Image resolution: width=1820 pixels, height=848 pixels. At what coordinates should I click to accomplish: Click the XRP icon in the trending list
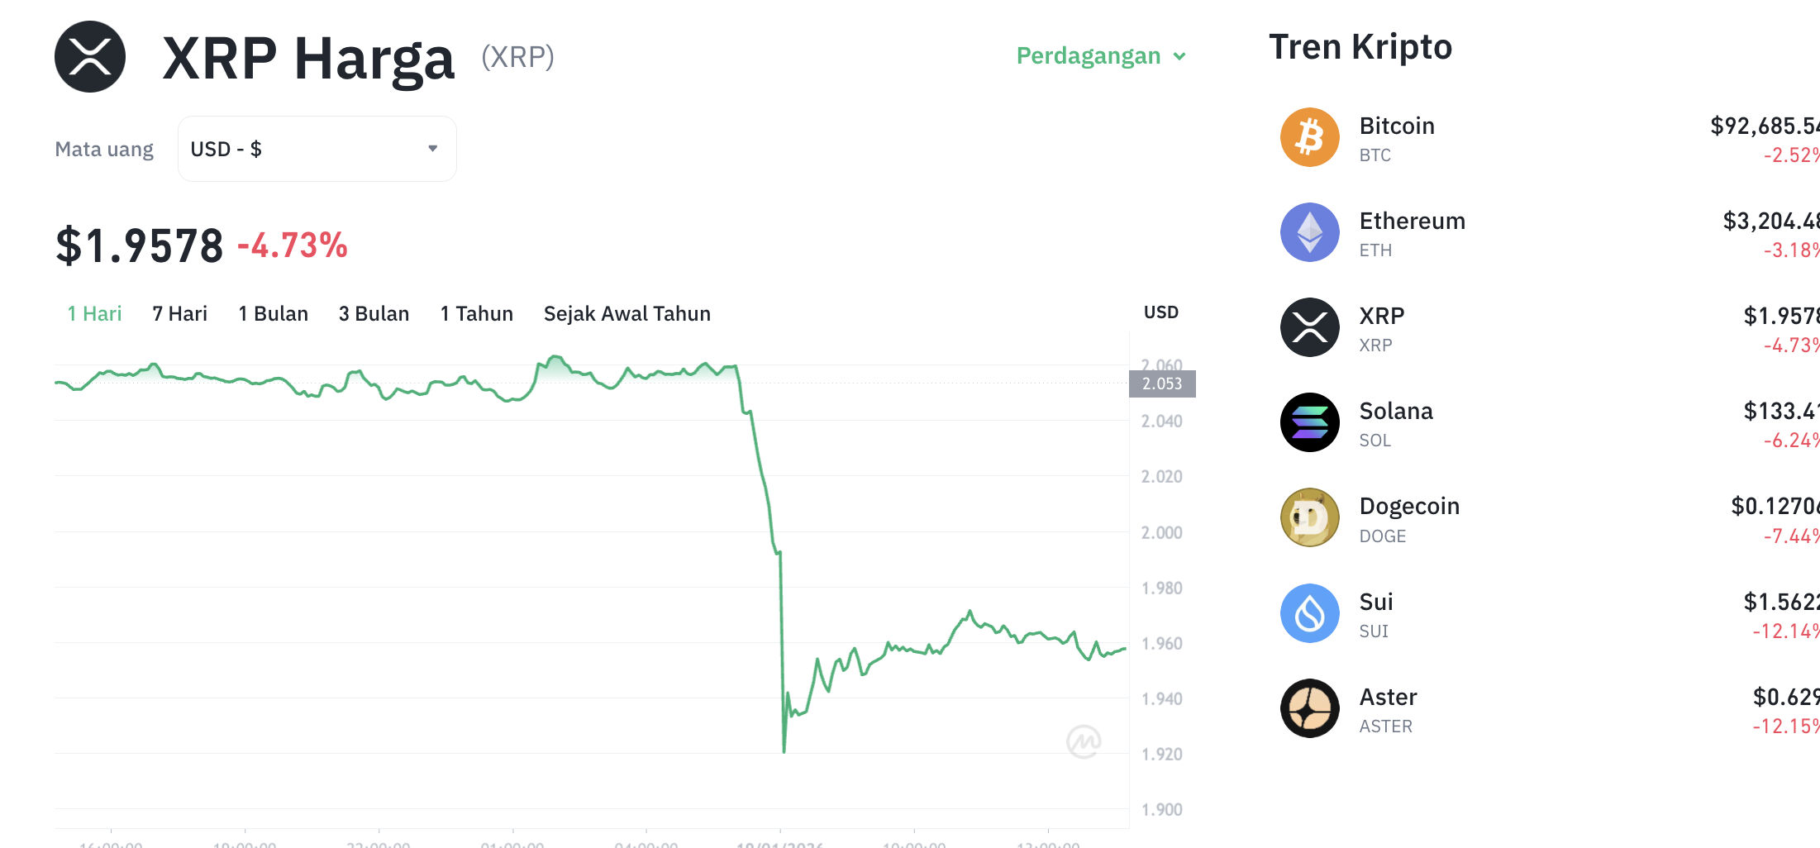(x=1308, y=327)
